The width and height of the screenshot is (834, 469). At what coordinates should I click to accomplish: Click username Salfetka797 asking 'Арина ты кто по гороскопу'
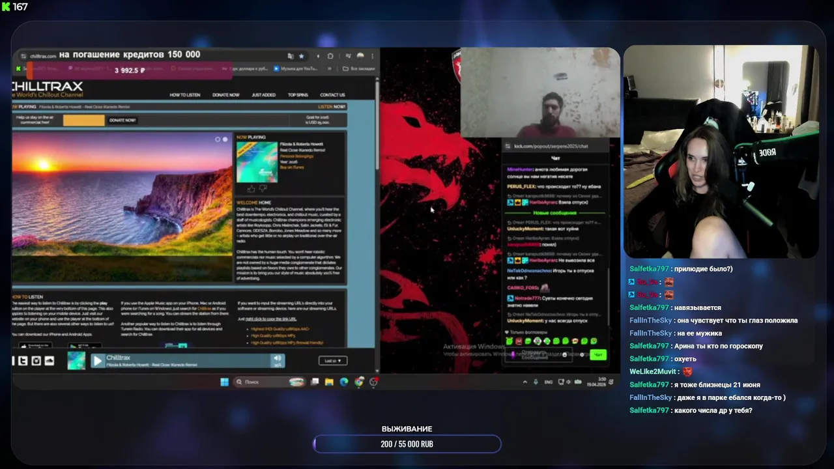click(649, 346)
